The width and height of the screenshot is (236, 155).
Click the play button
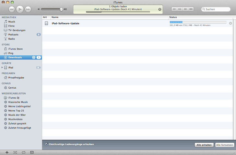pos(20,9)
